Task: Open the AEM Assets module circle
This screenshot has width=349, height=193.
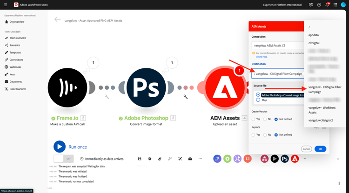Action: coord(225,87)
